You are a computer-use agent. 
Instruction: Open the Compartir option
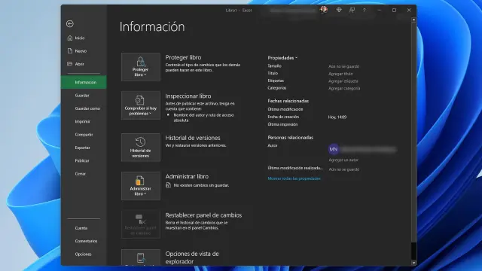84,135
